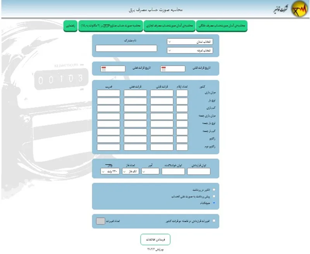Click previous reading field for 'اوج بار' row
Screen dimensions: 310x254
(x=162, y=101)
